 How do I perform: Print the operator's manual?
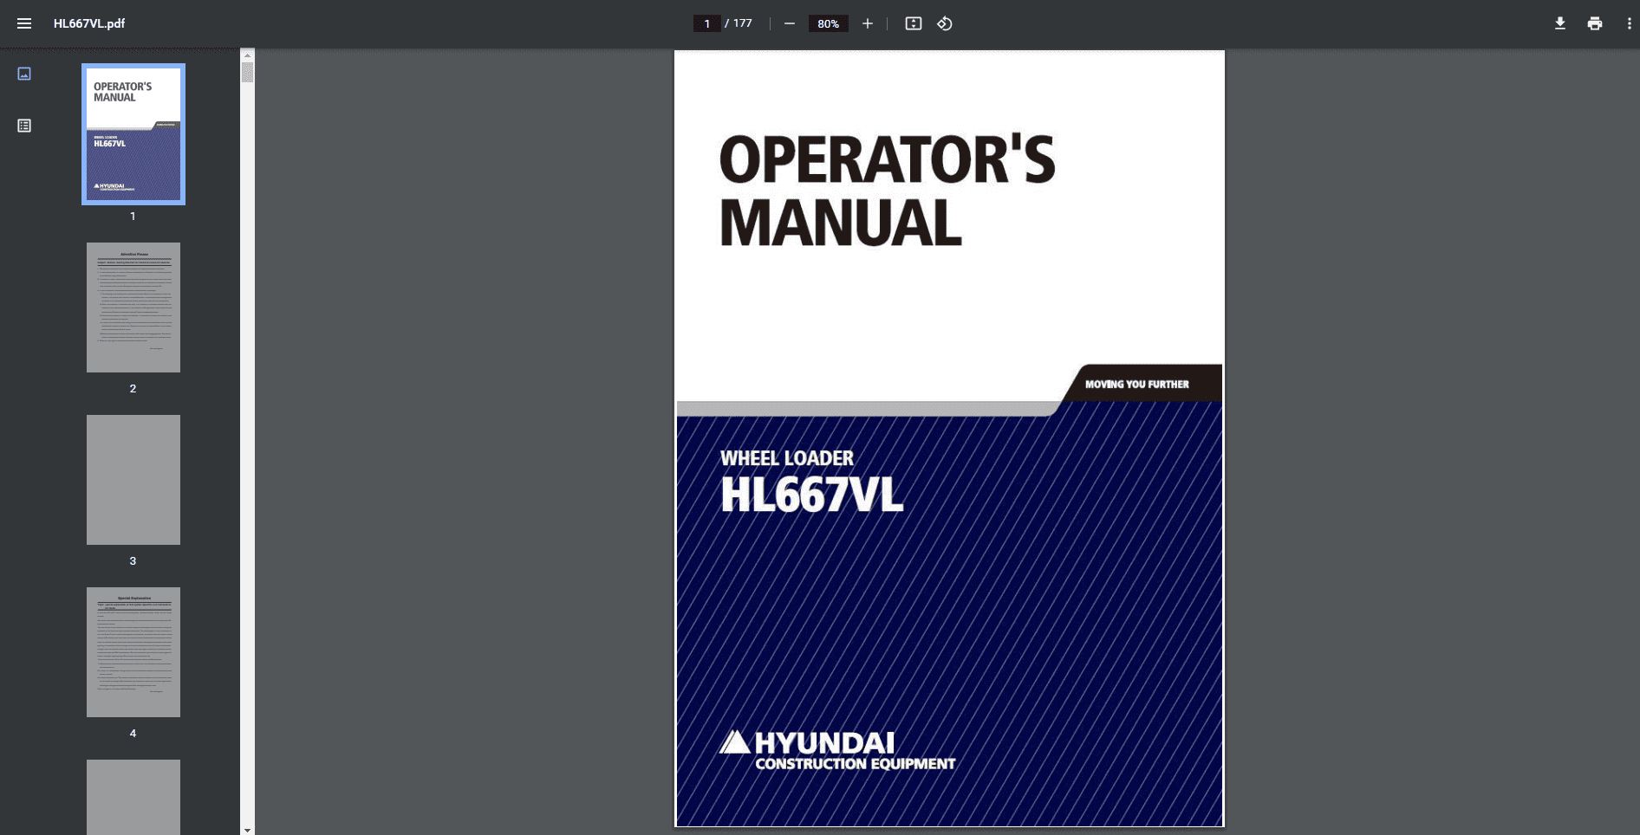pos(1595,23)
